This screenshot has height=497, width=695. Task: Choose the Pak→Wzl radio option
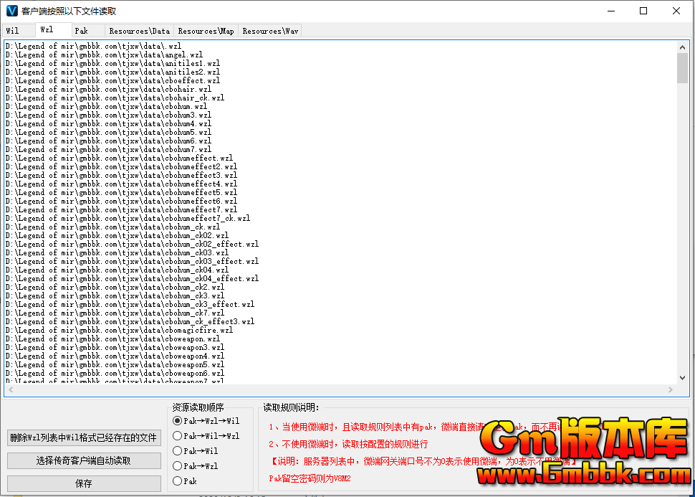coord(178,466)
